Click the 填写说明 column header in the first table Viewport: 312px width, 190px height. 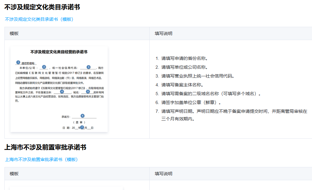pos(163,33)
